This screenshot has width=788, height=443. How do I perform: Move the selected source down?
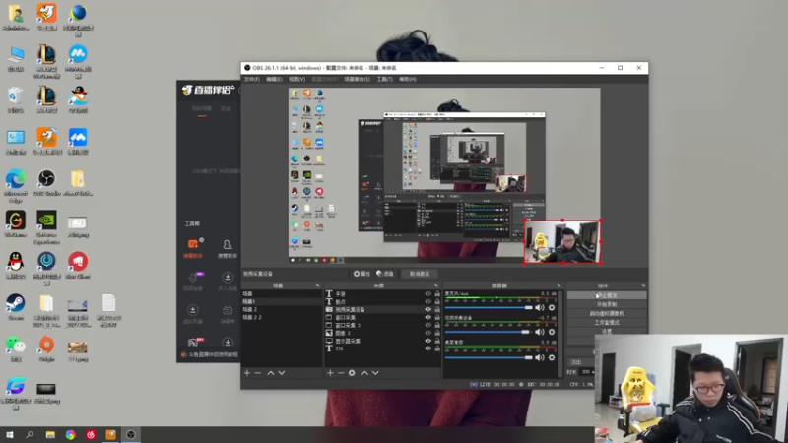click(375, 373)
